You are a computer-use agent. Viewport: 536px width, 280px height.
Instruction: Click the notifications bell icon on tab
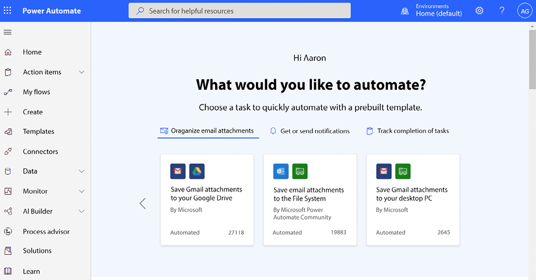click(273, 131)
